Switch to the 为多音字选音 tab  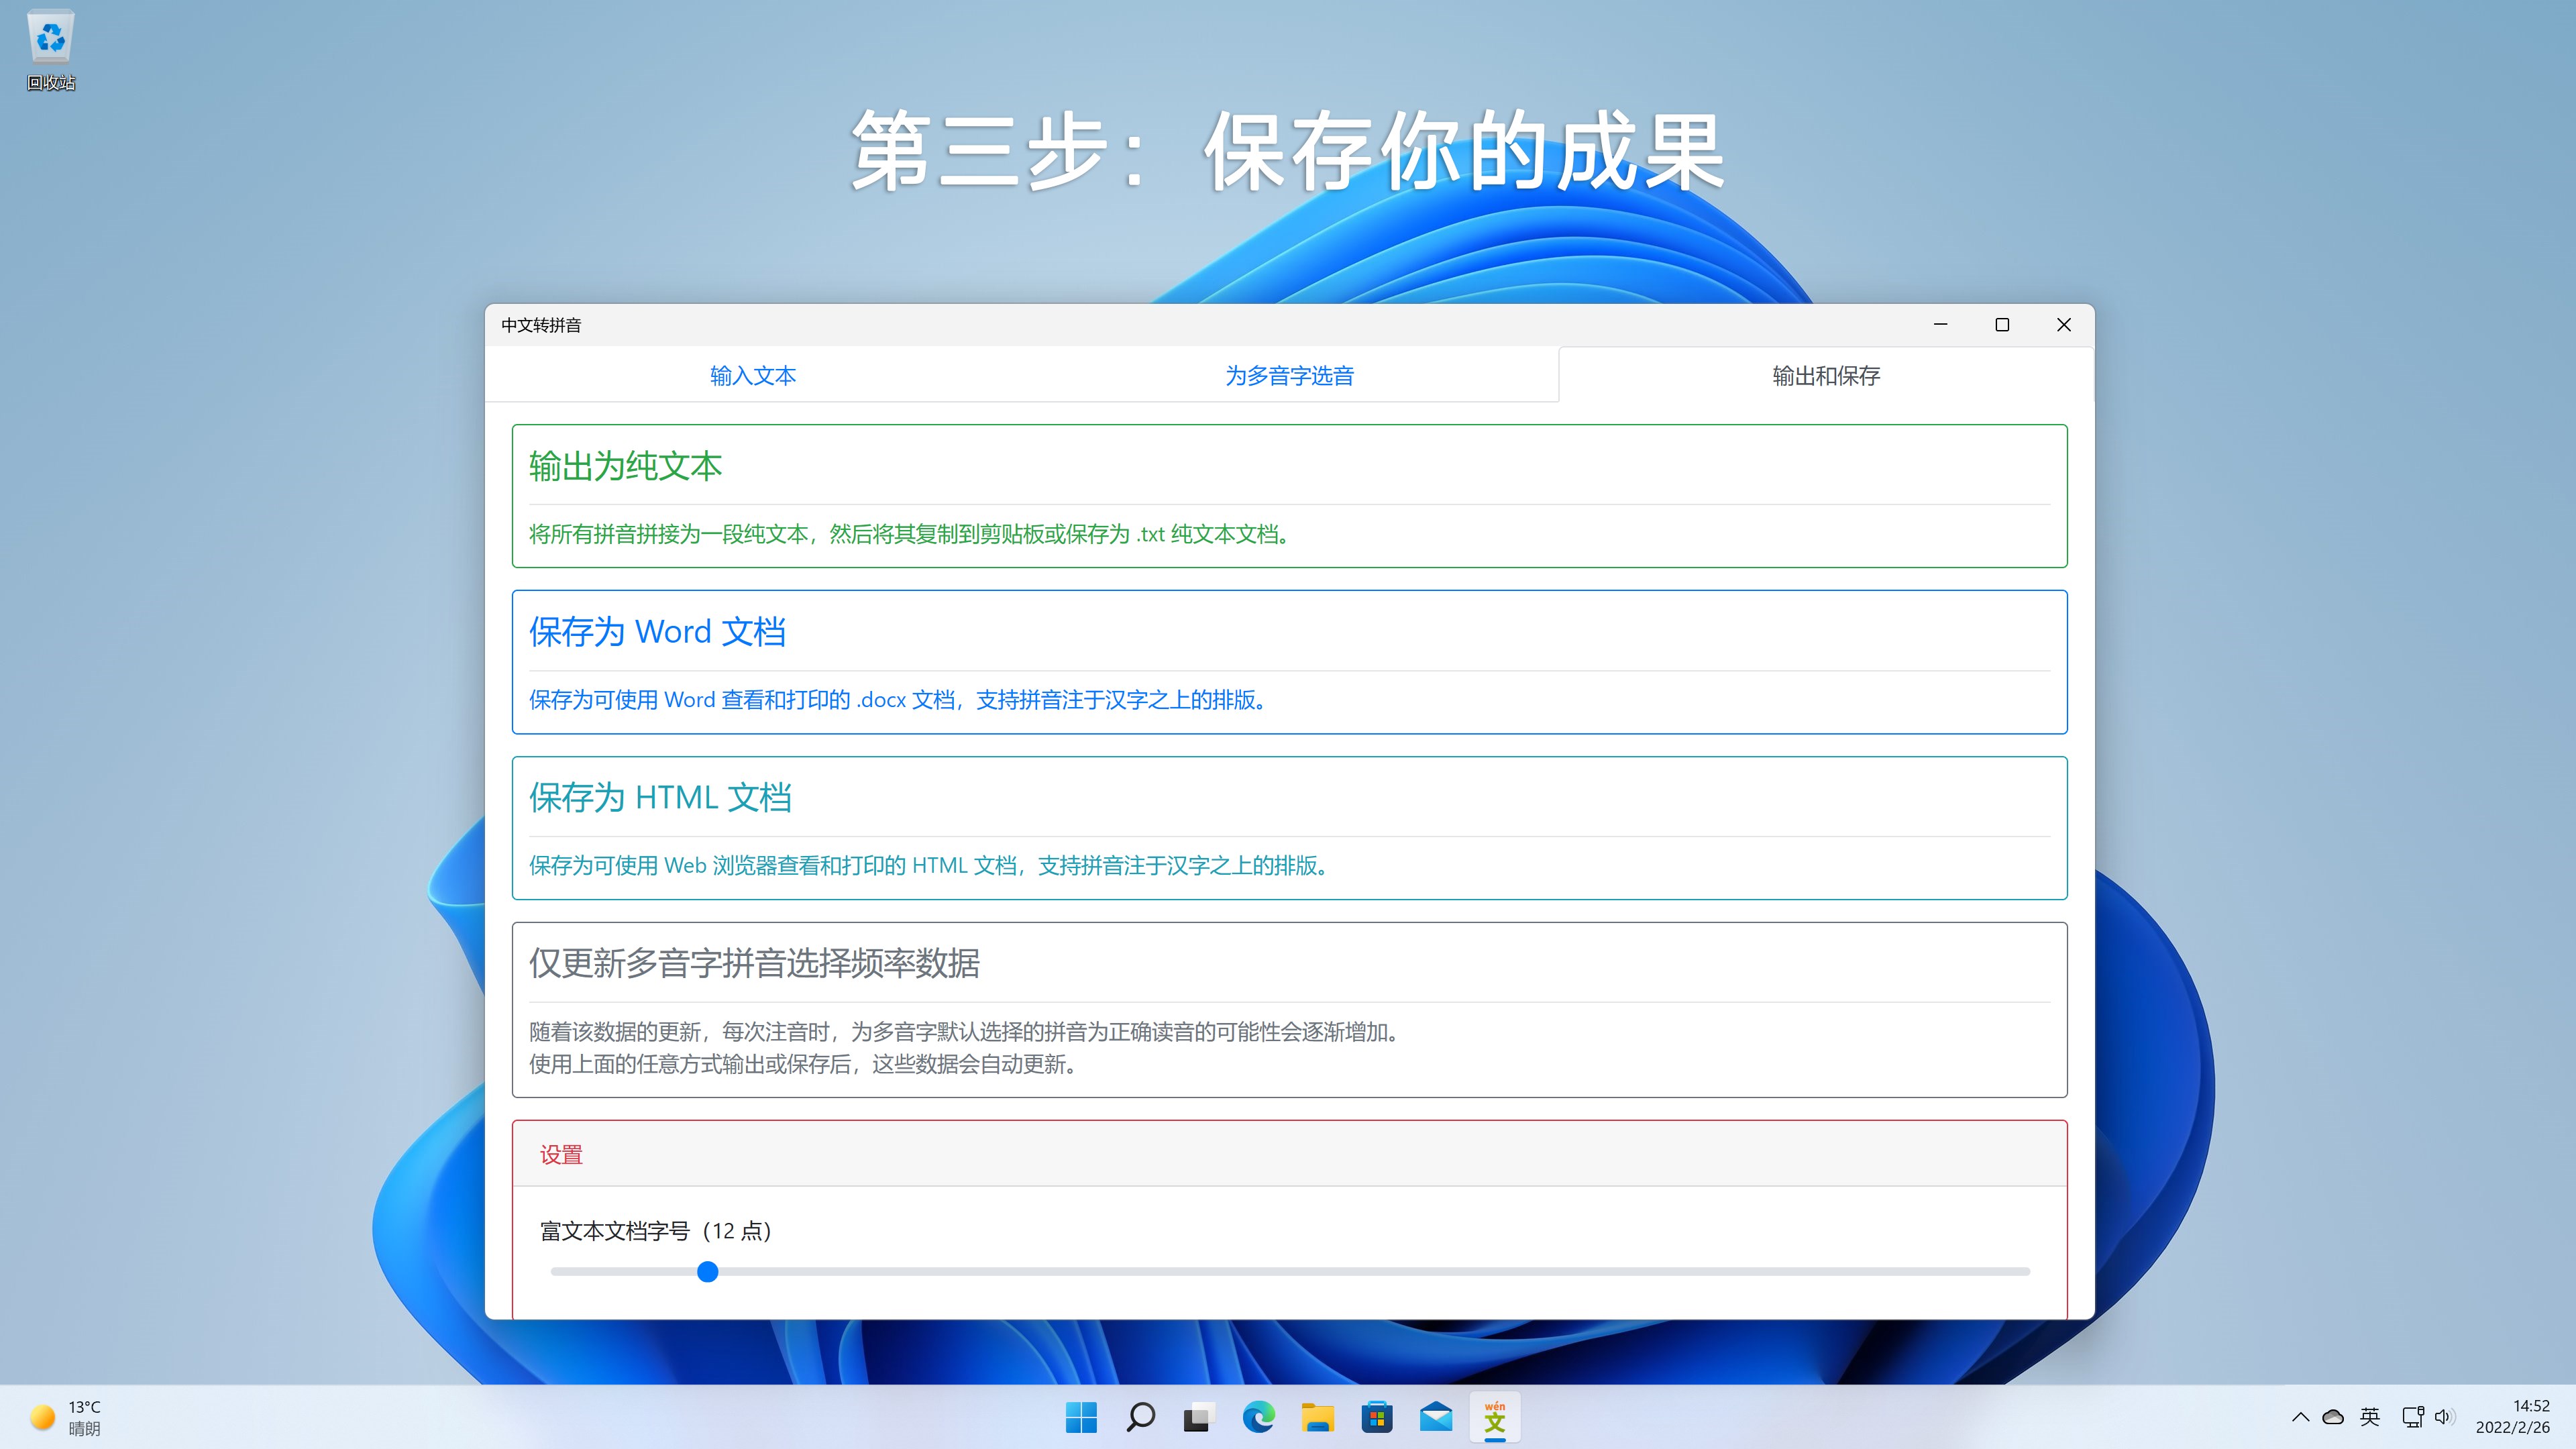pyautogui.click(x=1289, y=375)
